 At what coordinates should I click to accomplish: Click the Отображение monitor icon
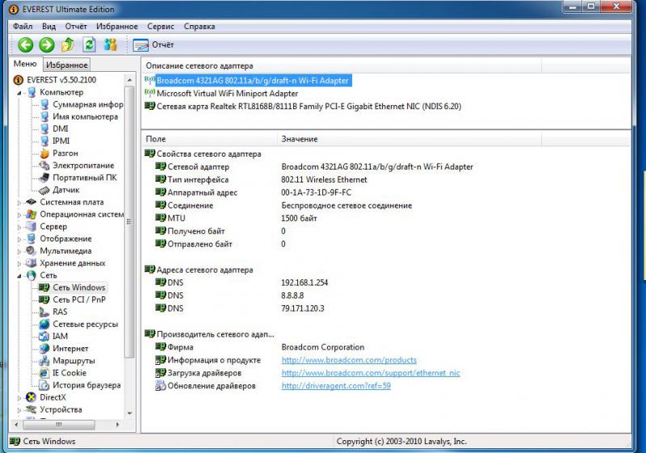pyautogui.click(x=31, y=239)
